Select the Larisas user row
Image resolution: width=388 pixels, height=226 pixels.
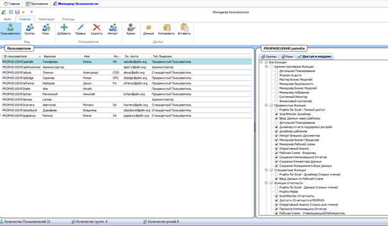coord(127,99)
